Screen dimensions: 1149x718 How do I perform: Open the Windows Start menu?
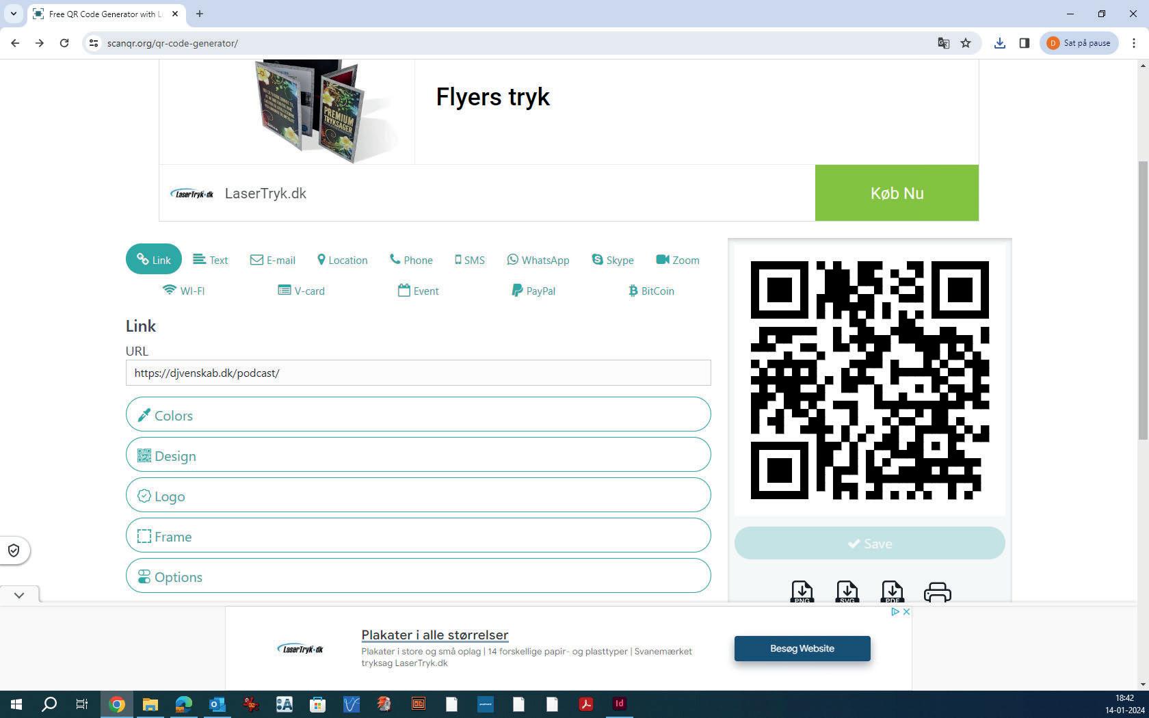pos(16,704)
